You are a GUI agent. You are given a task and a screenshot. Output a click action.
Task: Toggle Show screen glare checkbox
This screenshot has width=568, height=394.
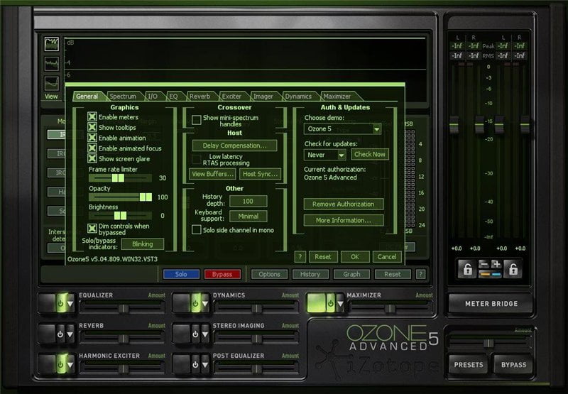point(92,158)
